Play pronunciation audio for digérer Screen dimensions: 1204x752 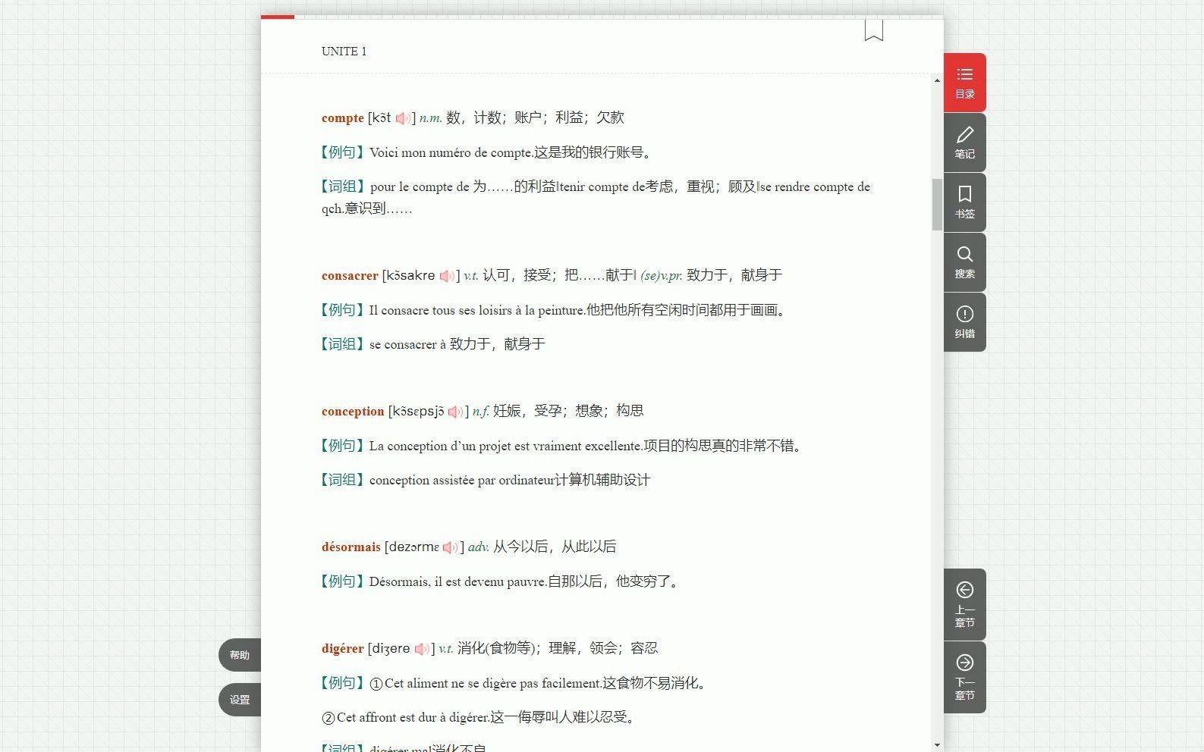tap(422, 649)
